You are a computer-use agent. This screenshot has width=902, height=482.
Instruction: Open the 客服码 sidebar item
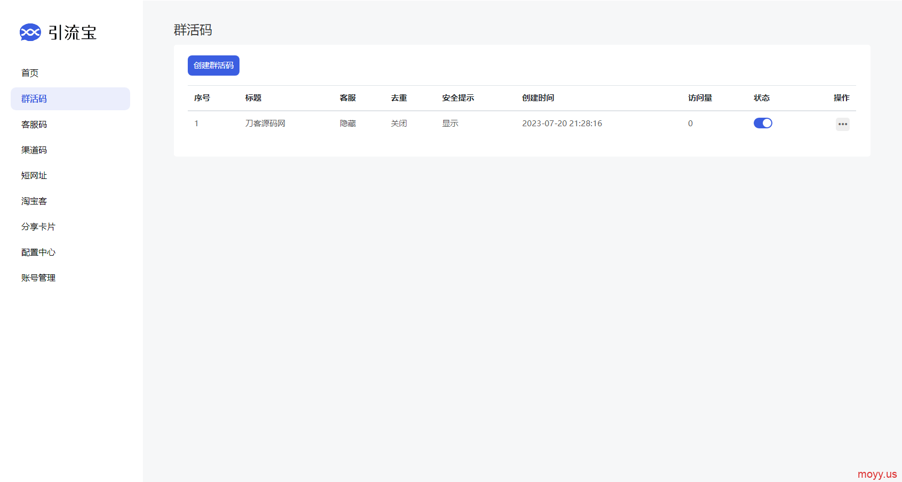pos(34,124)
